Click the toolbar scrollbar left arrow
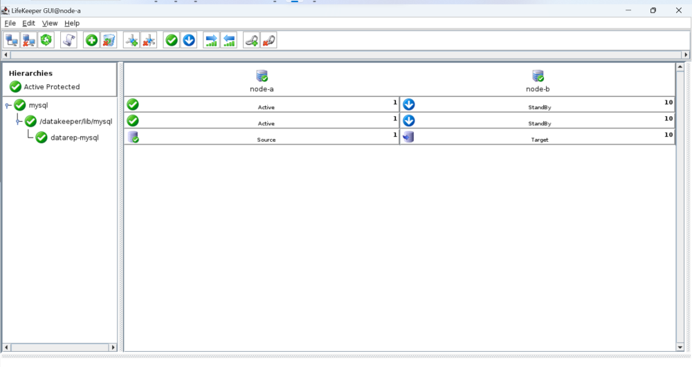692x367 pixels. click(x=6, y=55)
